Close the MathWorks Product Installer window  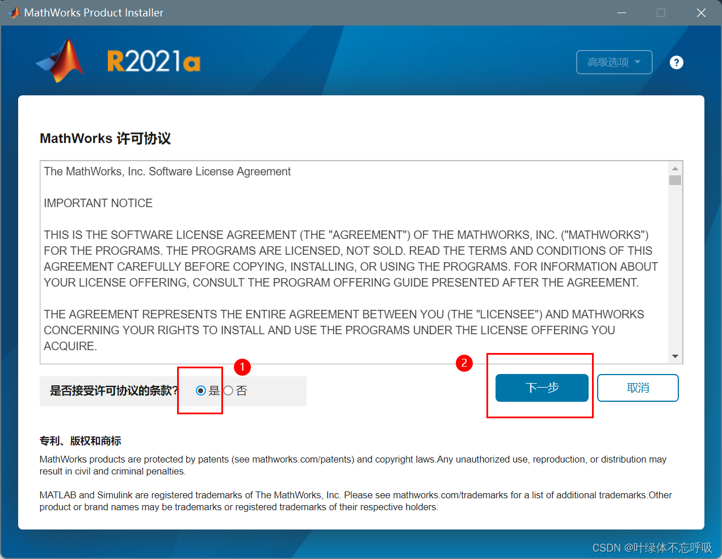(701, 12)
